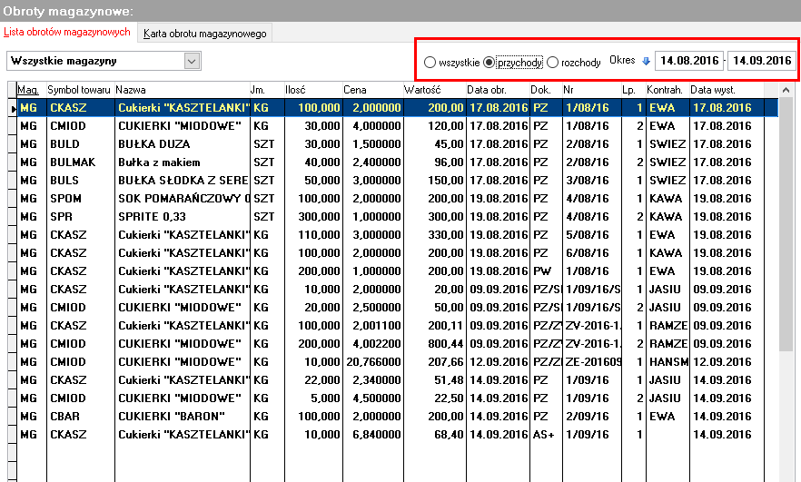Click the scroll up arrow of the table

click(786, 90)
